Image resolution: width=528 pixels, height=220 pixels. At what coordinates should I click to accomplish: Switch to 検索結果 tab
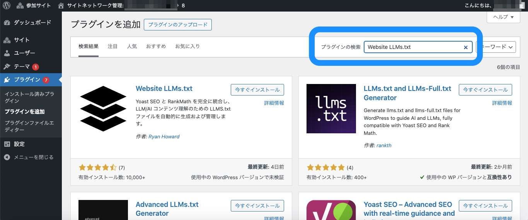tap(89, 47)
